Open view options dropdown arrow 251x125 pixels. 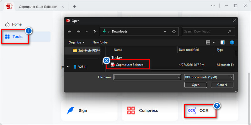(x=214, y=42)
